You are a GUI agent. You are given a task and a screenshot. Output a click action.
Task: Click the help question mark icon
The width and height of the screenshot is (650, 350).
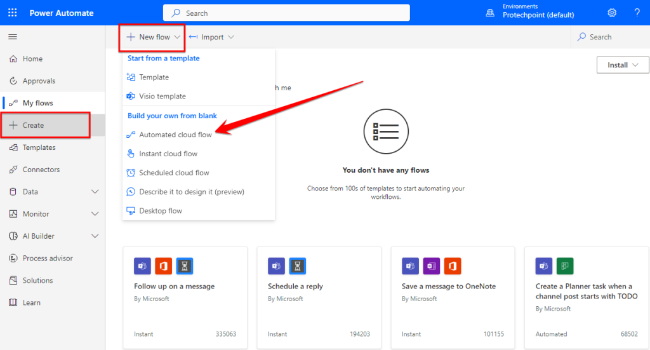click(x=637, y=13)
